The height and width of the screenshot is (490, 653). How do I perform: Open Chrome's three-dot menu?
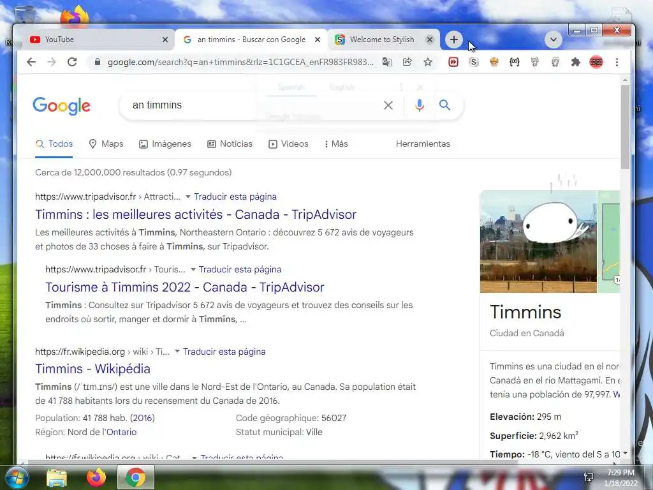click(617, 62)
